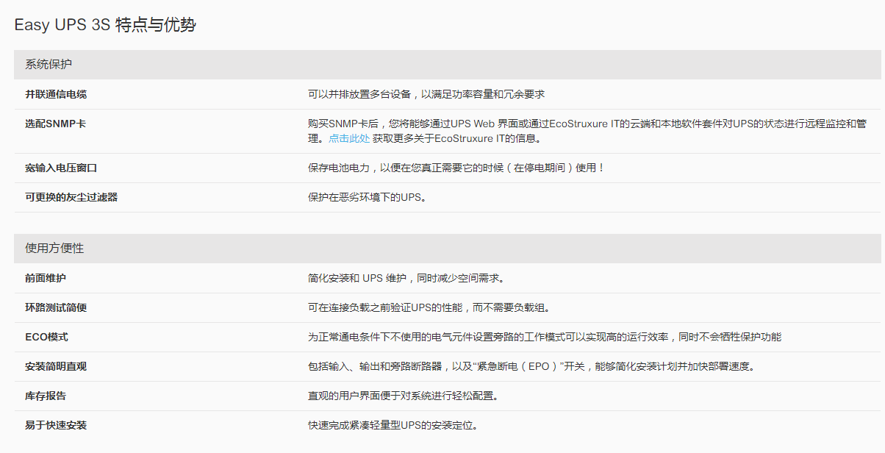Click the 环路测试简便 feature label
The image size is (885, 453).
56,307
